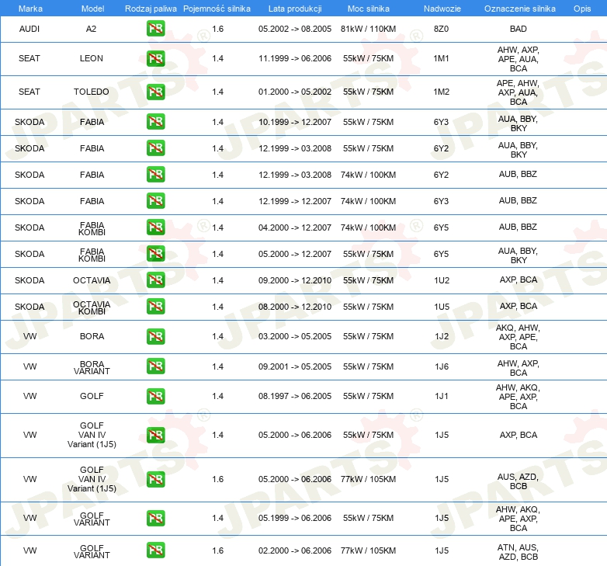Click fuel icon for GOLF VAN IV 1.4 row
Viewport: 607px width, 566px height.
155,435
